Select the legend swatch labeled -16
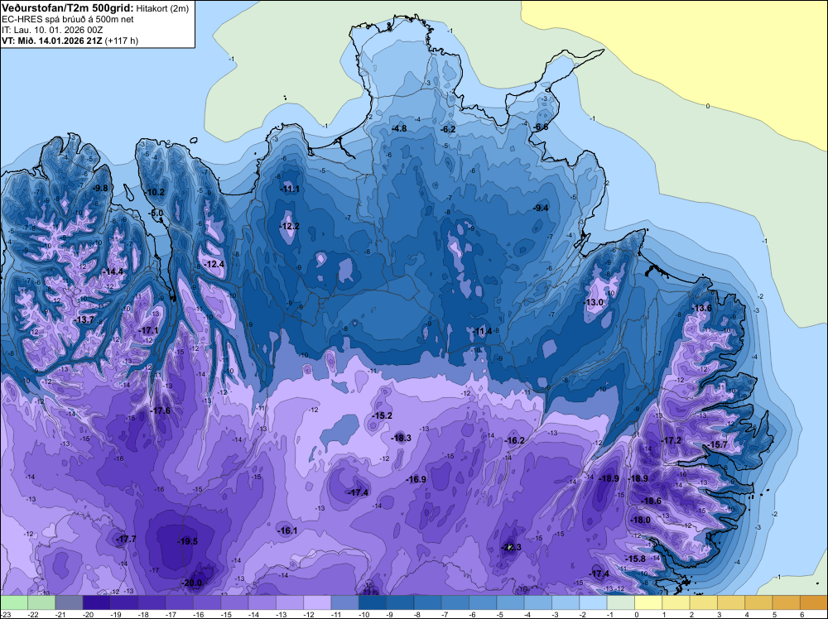Screen dimensions: 828x619 [x=207, y=602]
